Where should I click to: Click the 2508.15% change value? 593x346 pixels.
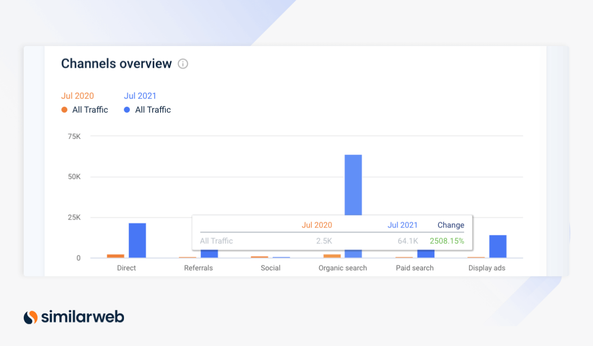click(x=446, y=241)
